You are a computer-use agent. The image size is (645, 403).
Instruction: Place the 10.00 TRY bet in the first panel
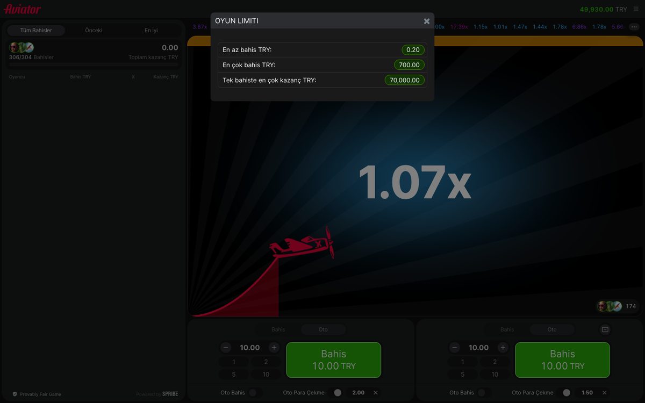tap(333, 360)
